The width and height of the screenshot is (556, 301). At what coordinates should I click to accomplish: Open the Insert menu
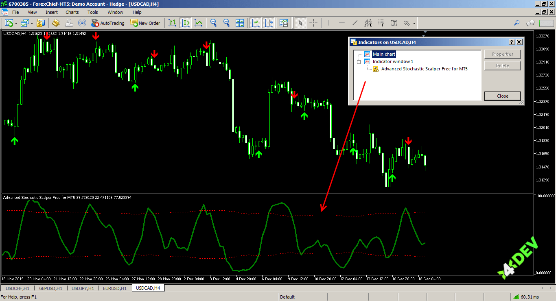click(52, 12)
